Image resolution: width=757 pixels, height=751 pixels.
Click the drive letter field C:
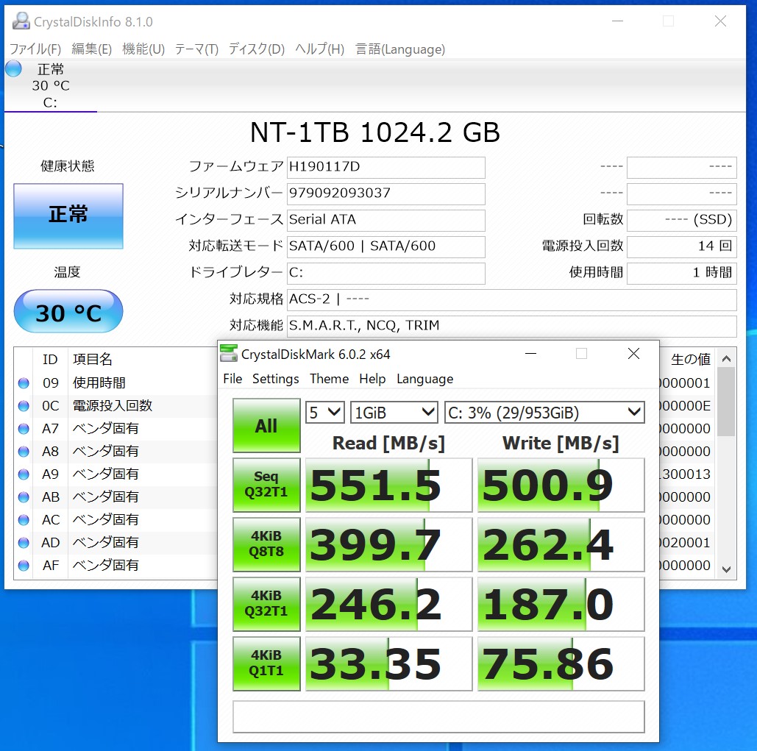click(385, 273)
